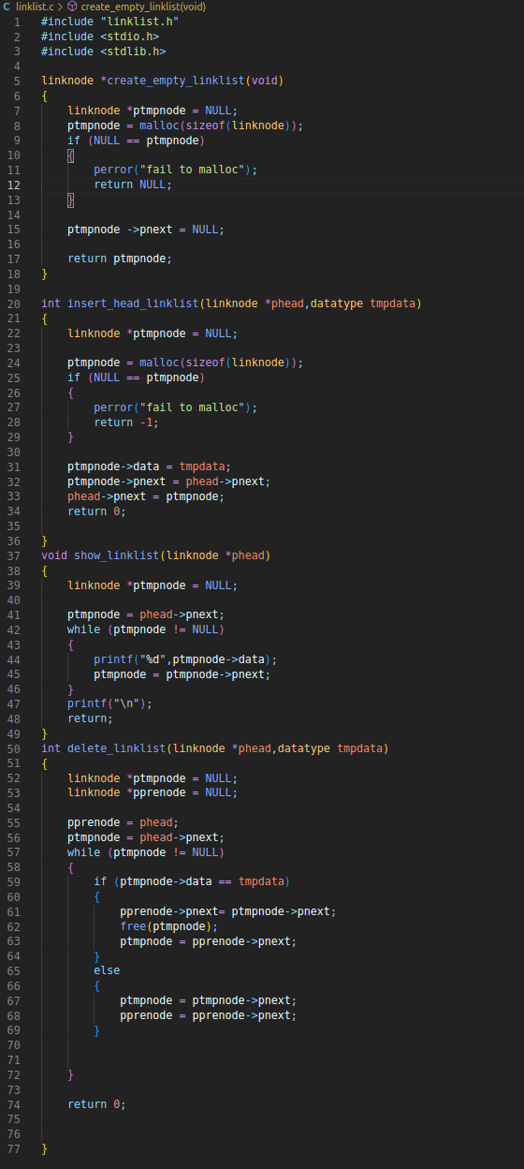The image size is (524, 1169).
Task: Click 'phead->pnext = ptmpnode;' line
Action: pos(146,497)
